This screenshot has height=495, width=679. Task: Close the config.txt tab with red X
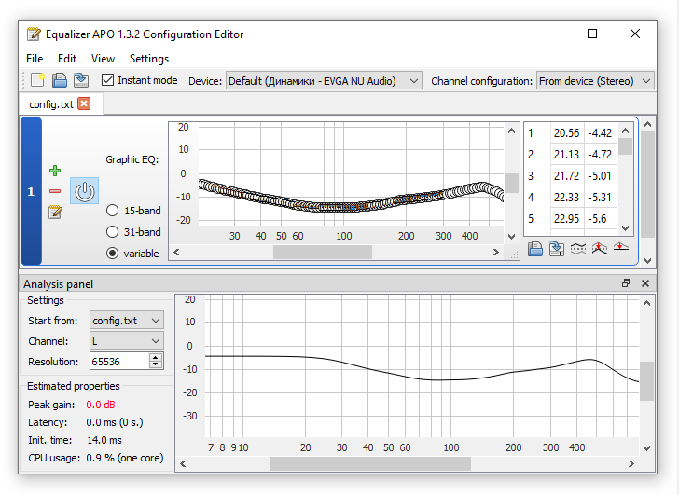[x=84, y=103]
